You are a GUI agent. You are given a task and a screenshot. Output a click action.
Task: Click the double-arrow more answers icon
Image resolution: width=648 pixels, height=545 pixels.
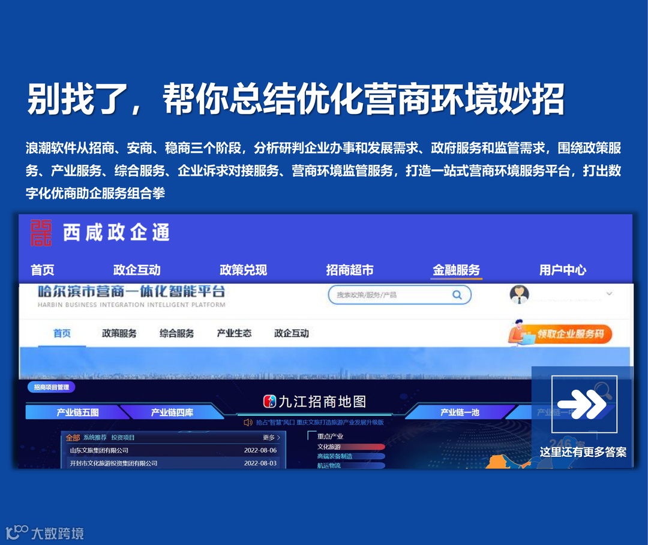point(584,404)
